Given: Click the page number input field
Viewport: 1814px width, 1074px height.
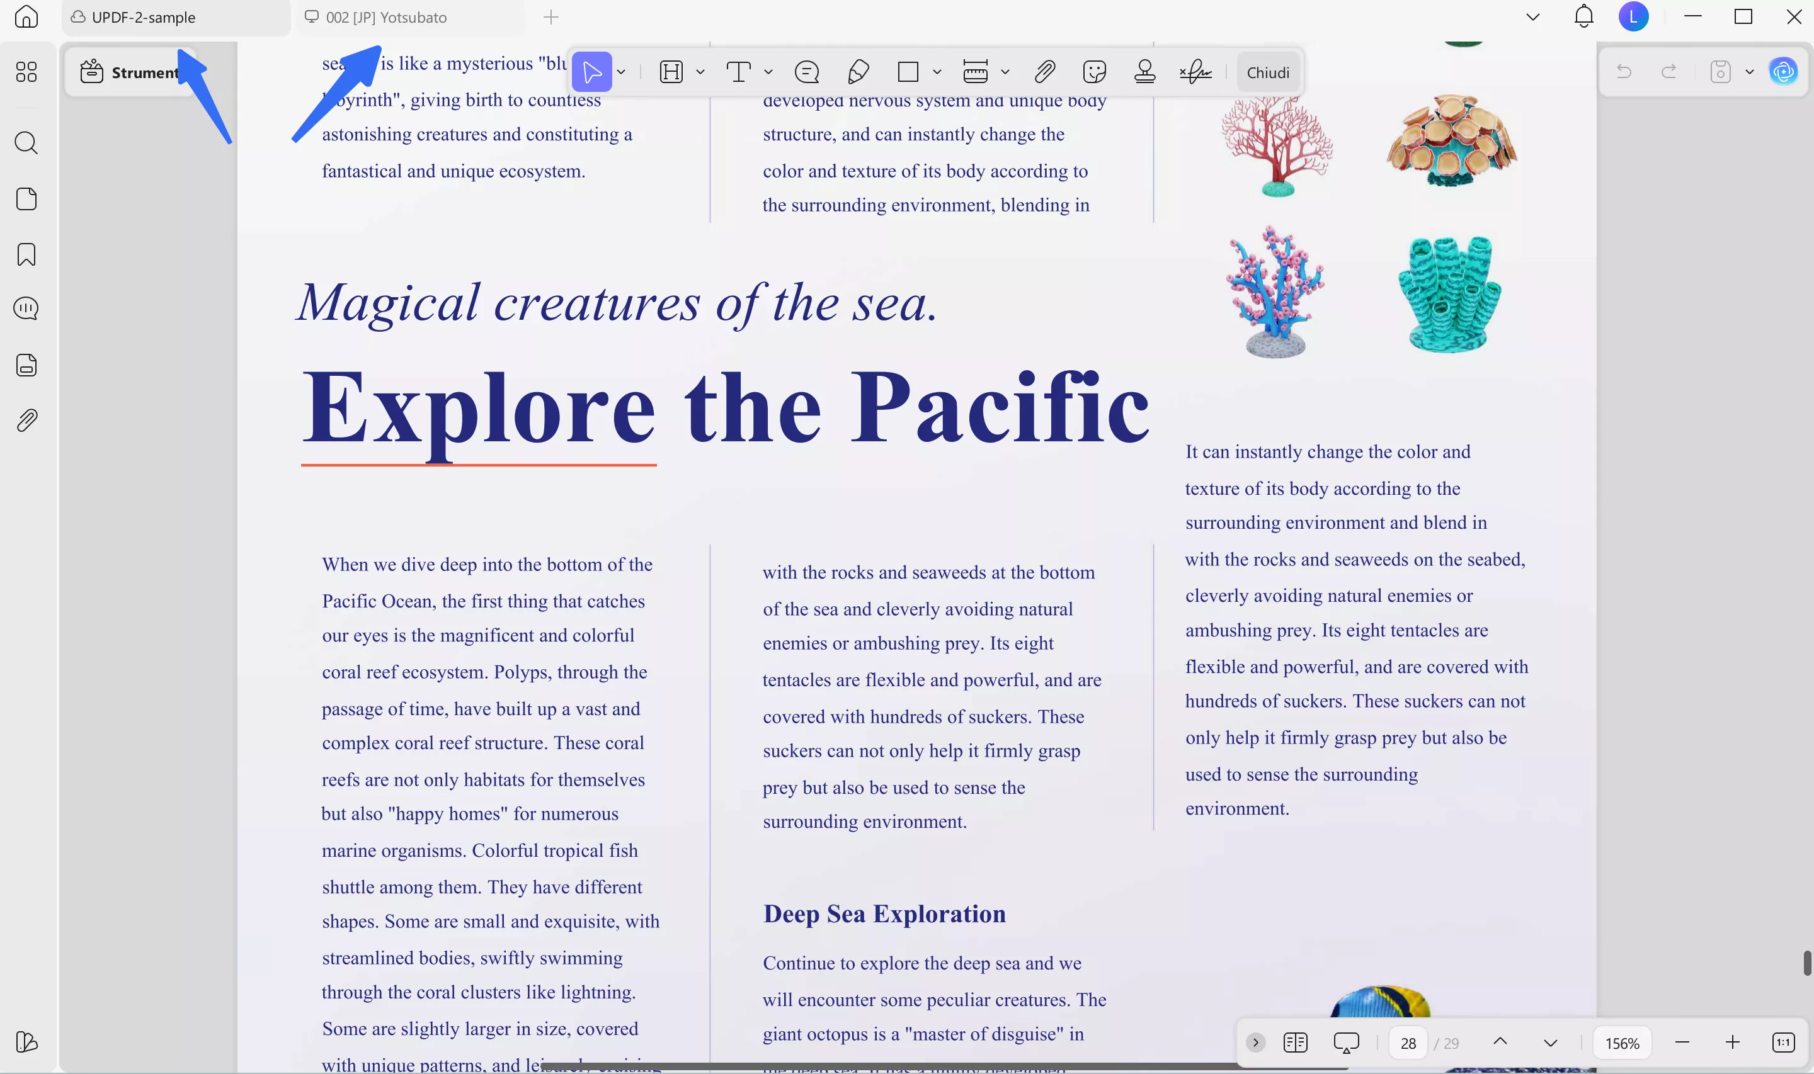Looking at the screenshot, I should point(1408,1043).
